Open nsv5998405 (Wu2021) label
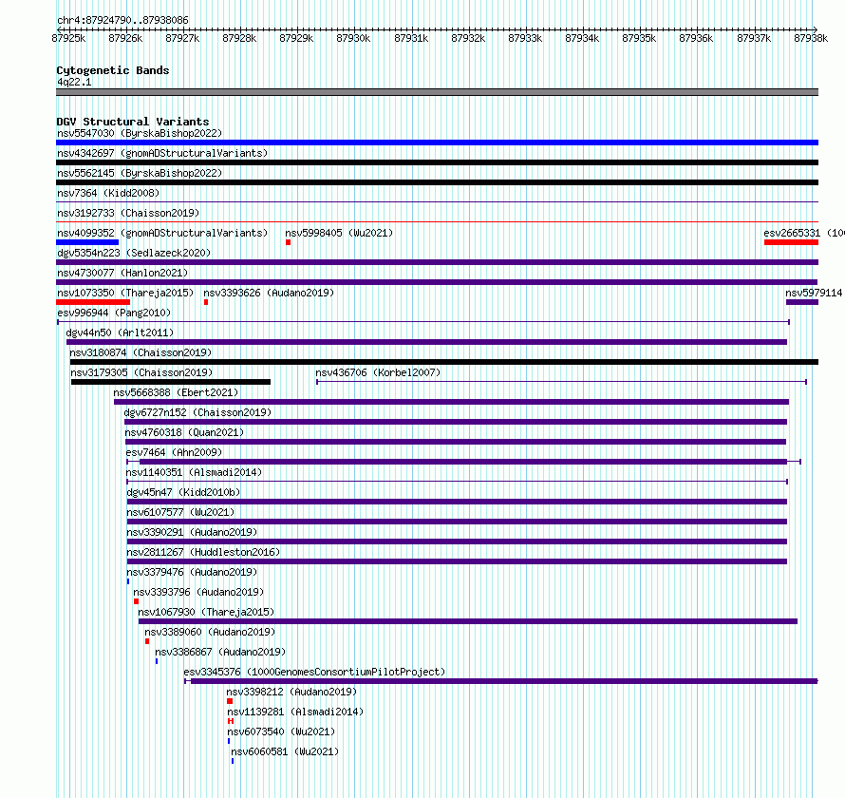The width and height of the screenshot is (845, 798). (x=339, y=233)
